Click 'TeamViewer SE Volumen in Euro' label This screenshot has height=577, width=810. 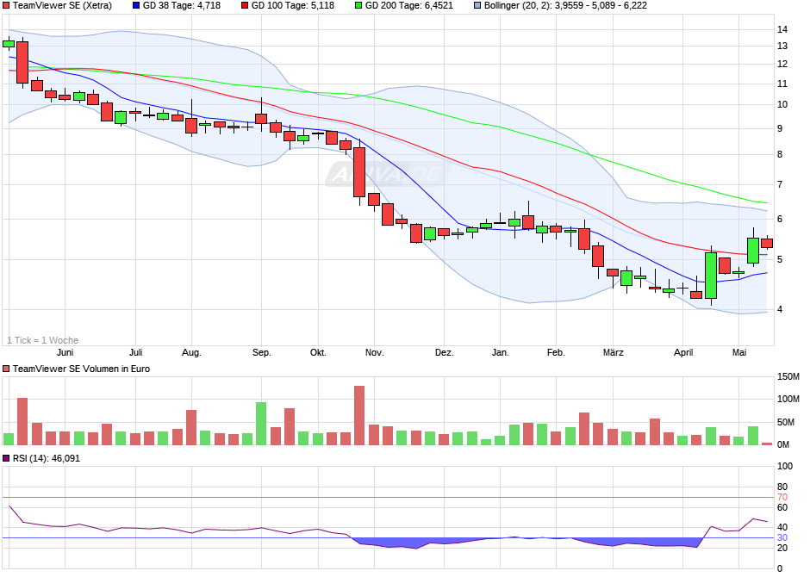pos(81,369)
